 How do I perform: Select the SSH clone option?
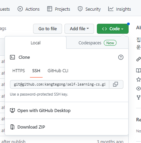36,71
